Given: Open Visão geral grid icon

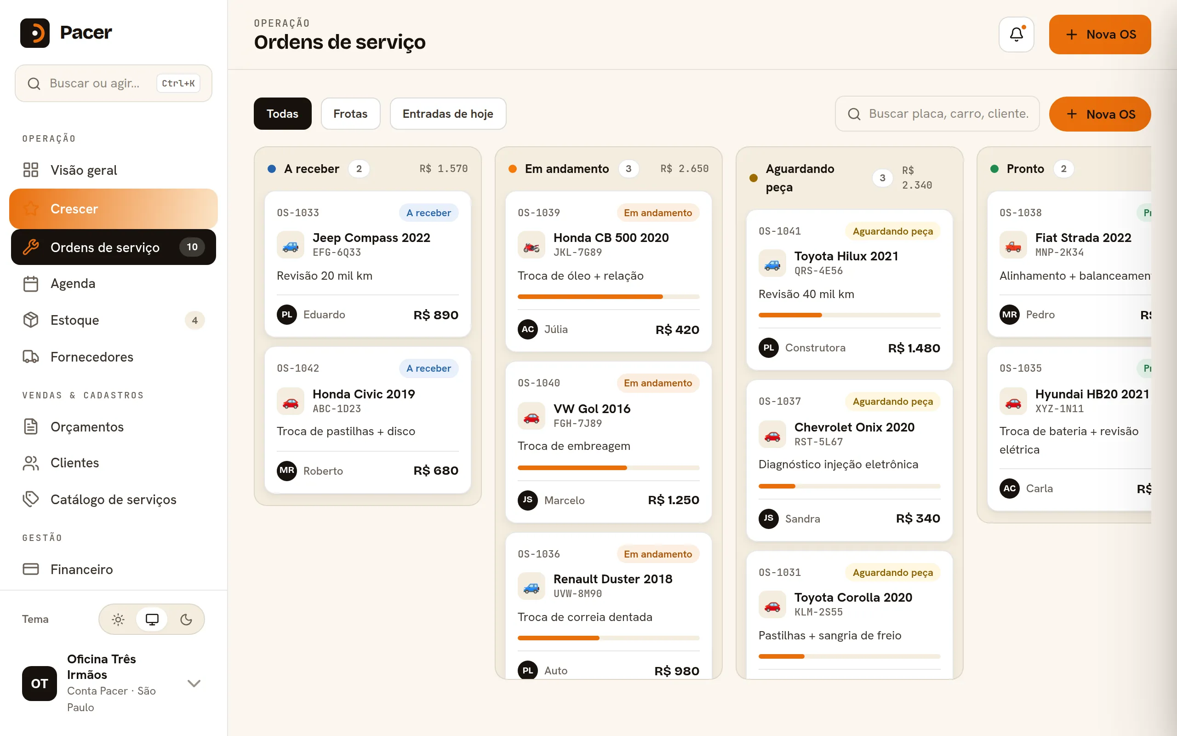Looking at the screenshot, I should tap(31, 170).
